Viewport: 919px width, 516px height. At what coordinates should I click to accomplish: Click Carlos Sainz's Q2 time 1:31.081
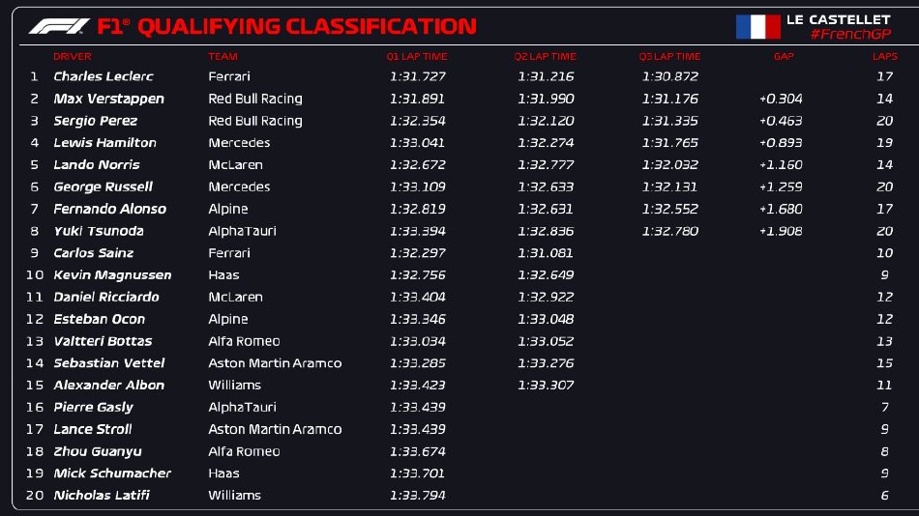pyautogui.click(x=546, y=253)
